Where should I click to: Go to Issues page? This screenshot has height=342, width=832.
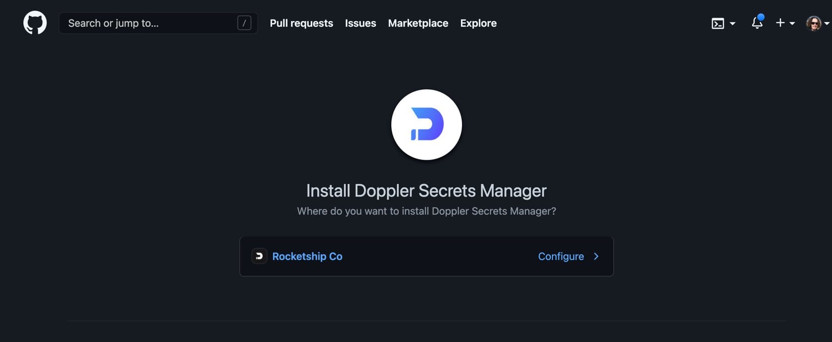coord(360,23)
